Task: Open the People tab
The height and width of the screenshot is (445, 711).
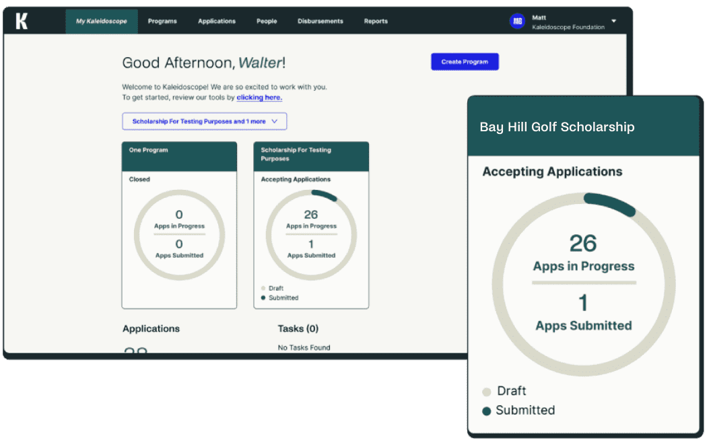Action: [x=267, y=22]
